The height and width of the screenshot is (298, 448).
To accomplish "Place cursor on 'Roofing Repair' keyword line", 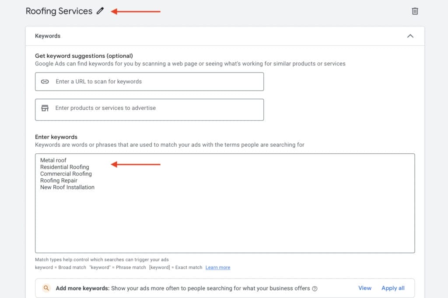I will tap(59, 180).
